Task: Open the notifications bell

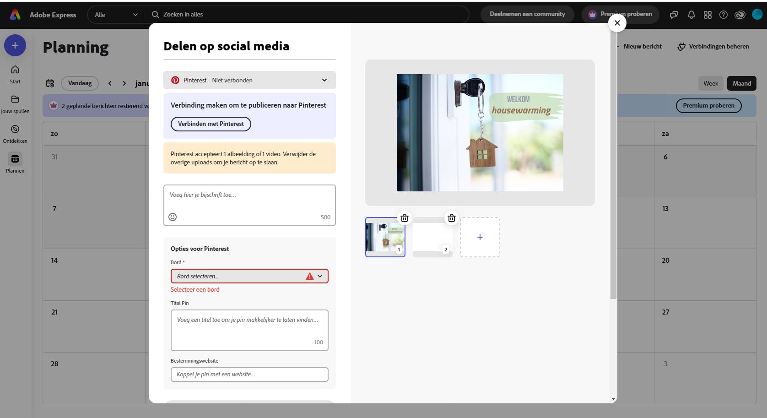Action: [691, 15]
